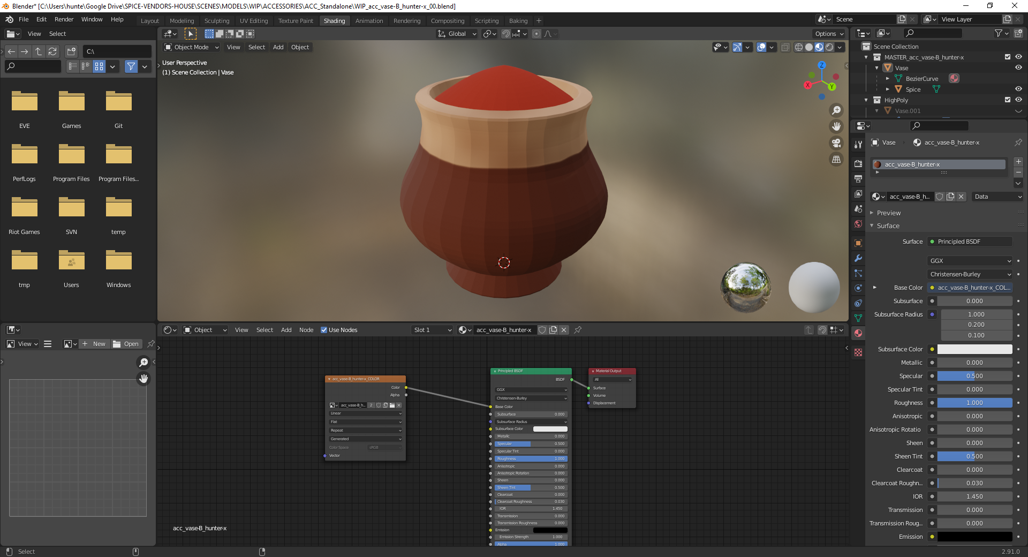
Task: Open the Render menu
Action: click(x=64, y=19)
